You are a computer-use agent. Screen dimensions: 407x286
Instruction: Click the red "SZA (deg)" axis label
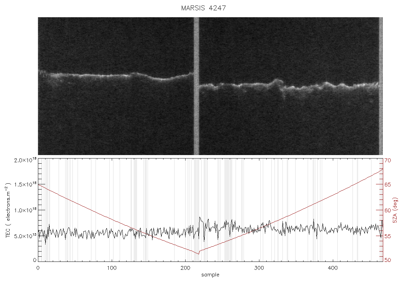[x=395, y=210]
